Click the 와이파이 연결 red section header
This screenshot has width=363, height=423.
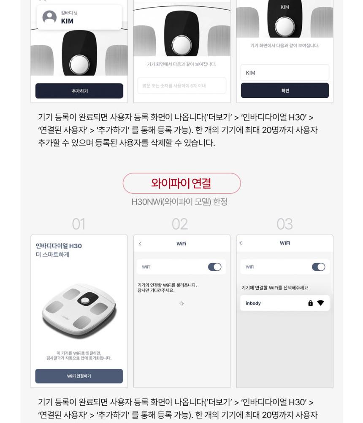[181, 183]
